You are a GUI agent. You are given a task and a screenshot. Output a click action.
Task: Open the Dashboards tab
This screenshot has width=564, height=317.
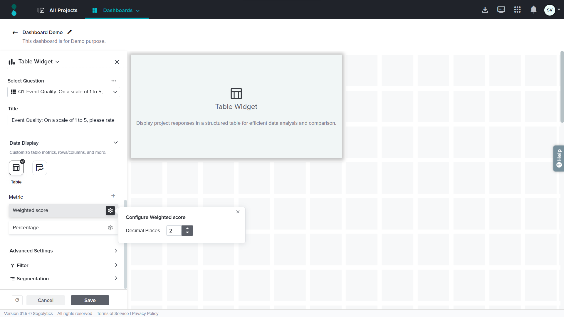click(117, 10)
